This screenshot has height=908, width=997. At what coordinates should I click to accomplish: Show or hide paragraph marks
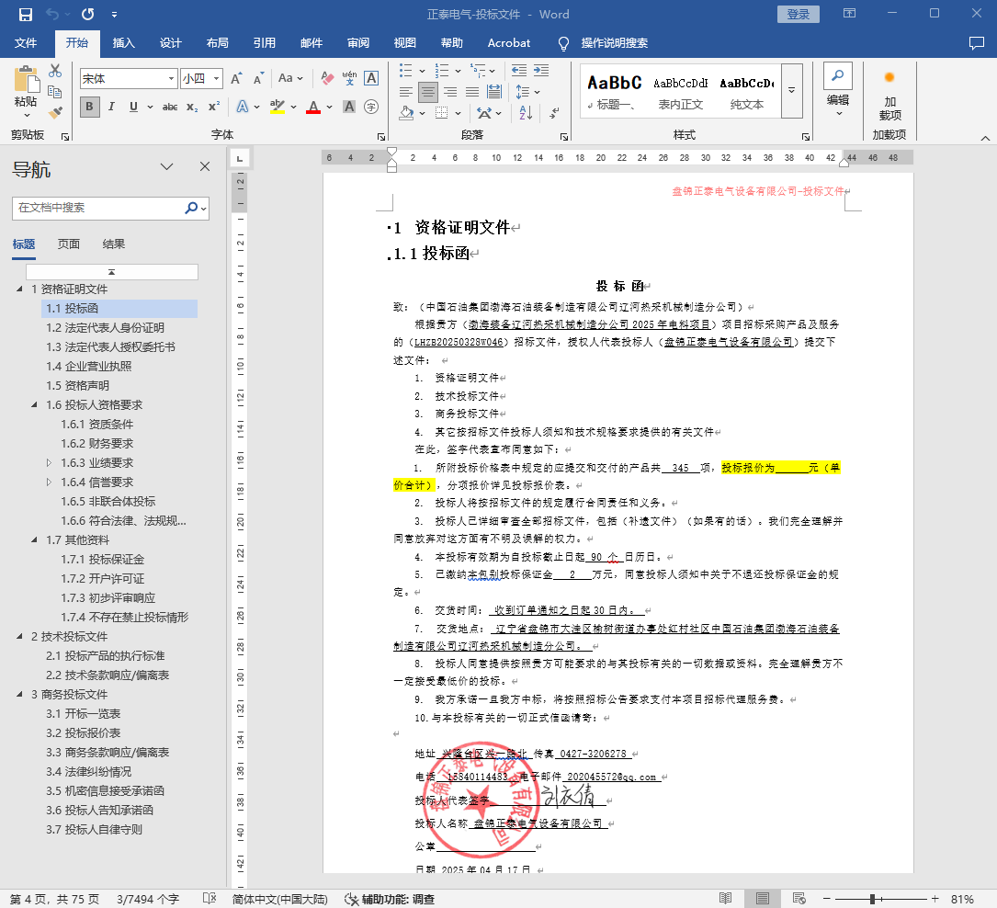click(x=554, y=112)
